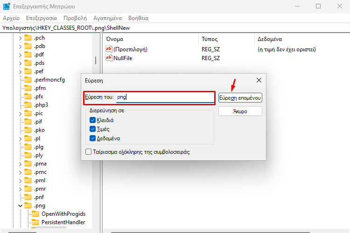350x233 pixels.
Task: Expand the .pic tree node arrow
Action: tap(20, 114)
